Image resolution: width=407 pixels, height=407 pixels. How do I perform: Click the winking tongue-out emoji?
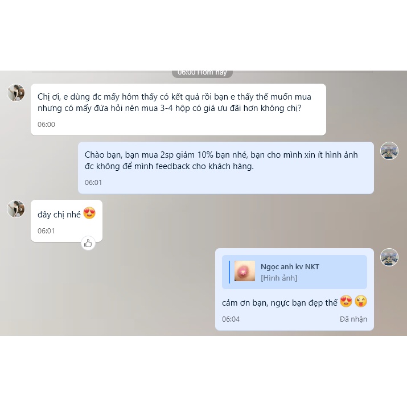click(x=361, y=301)
